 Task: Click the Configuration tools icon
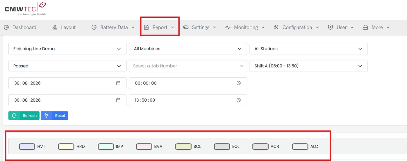[x=276, y=27]
